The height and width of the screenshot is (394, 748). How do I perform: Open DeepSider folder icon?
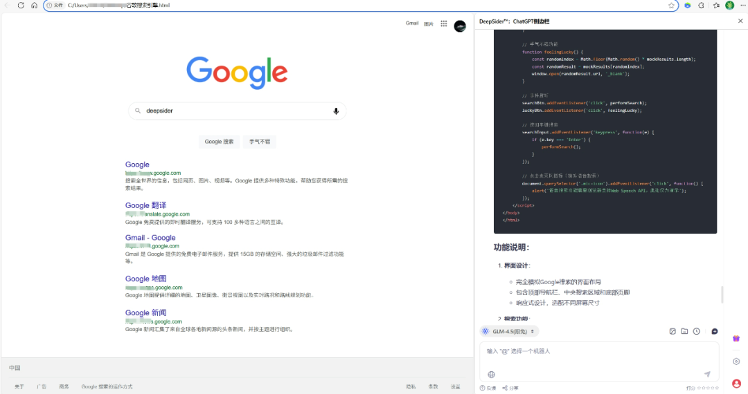pyautogui.click(x=684, y=331)
